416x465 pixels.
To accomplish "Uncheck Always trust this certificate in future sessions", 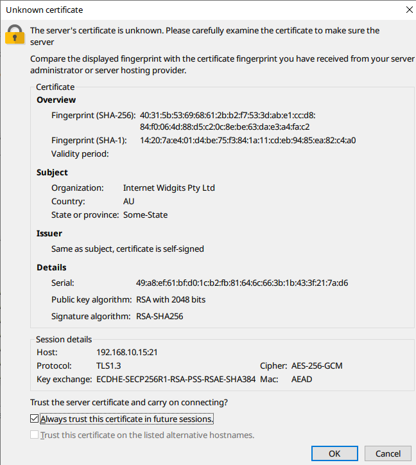I will click(35, 419).
